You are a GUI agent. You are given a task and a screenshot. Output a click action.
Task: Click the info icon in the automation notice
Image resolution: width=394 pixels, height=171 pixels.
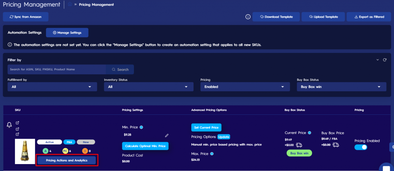click(x=10, y=45)
